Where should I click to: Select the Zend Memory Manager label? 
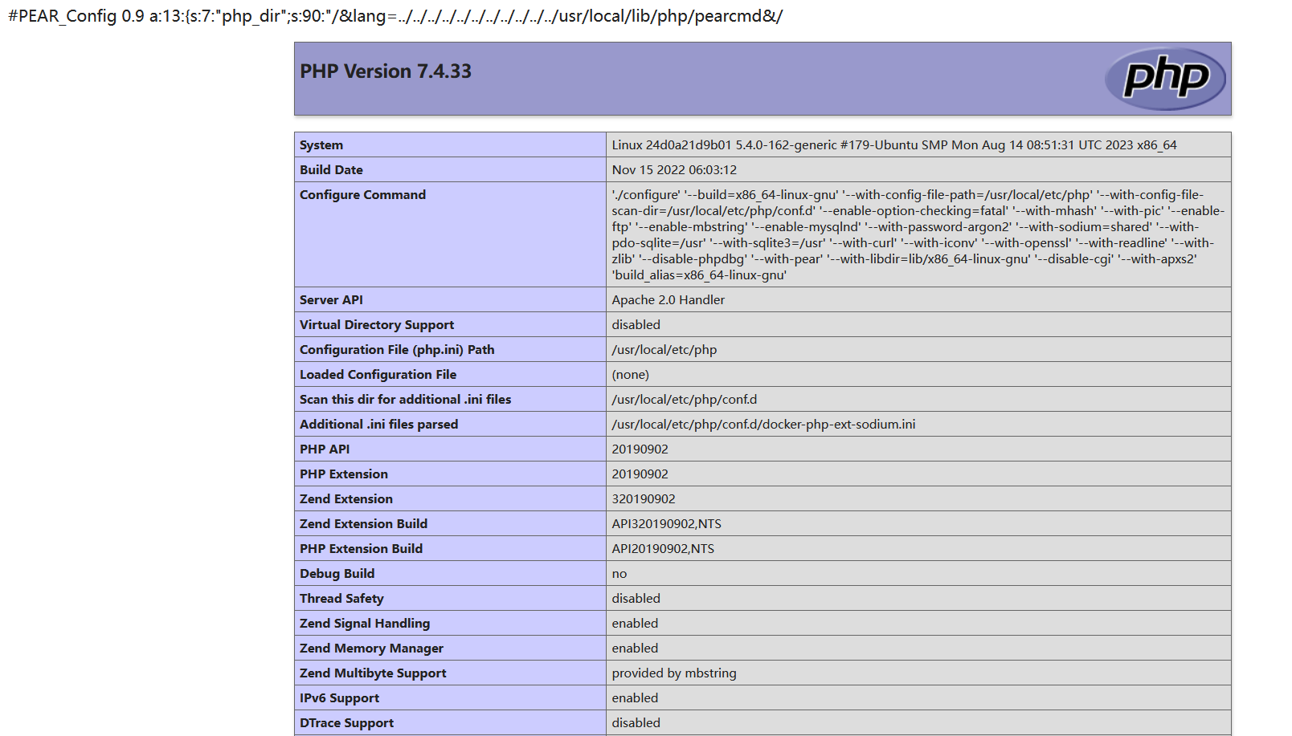pos(371,649)
